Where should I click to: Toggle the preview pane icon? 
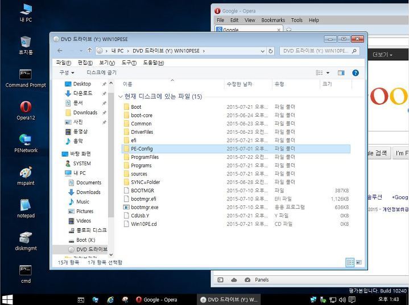click(341, 73)
